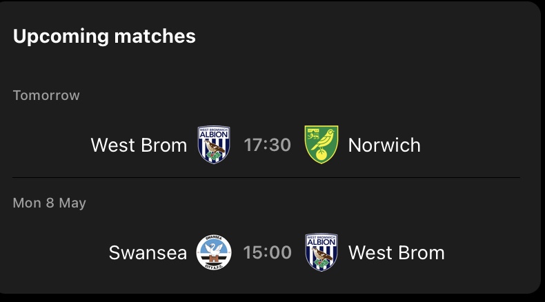
Task: Click the Upcoming matches heading
Action: tap(104, 37)
